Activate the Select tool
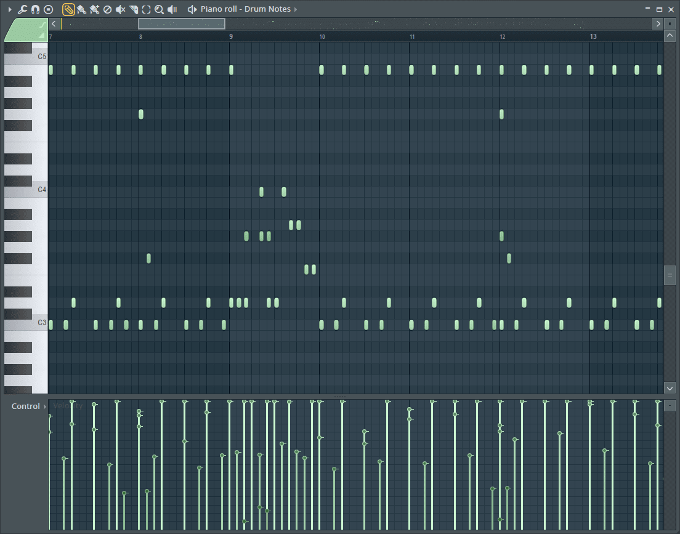Screen dimensions: 680x534 pos(145,9)
